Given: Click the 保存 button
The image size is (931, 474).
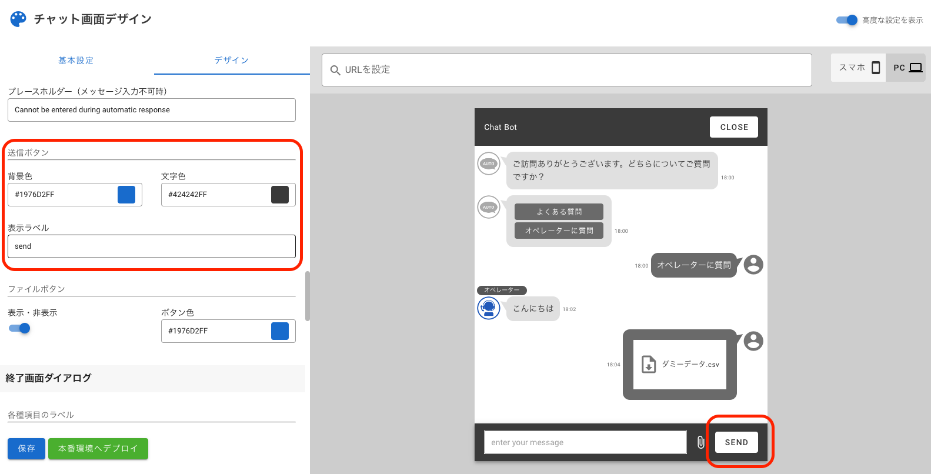Looking at the screenshot, I should tap(26, 449).
